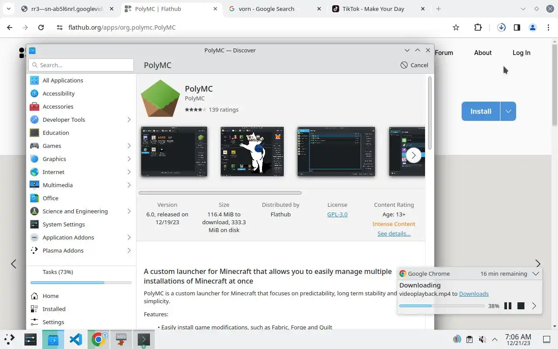The height and width of the screenshot is (349, 558).
Task: Open a new Chrome tab
Action: pyautogui.click(x=439, y=9)
